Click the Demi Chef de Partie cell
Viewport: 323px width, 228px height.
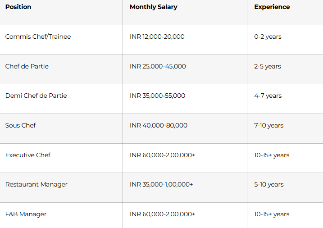click(x=36, y=96)
